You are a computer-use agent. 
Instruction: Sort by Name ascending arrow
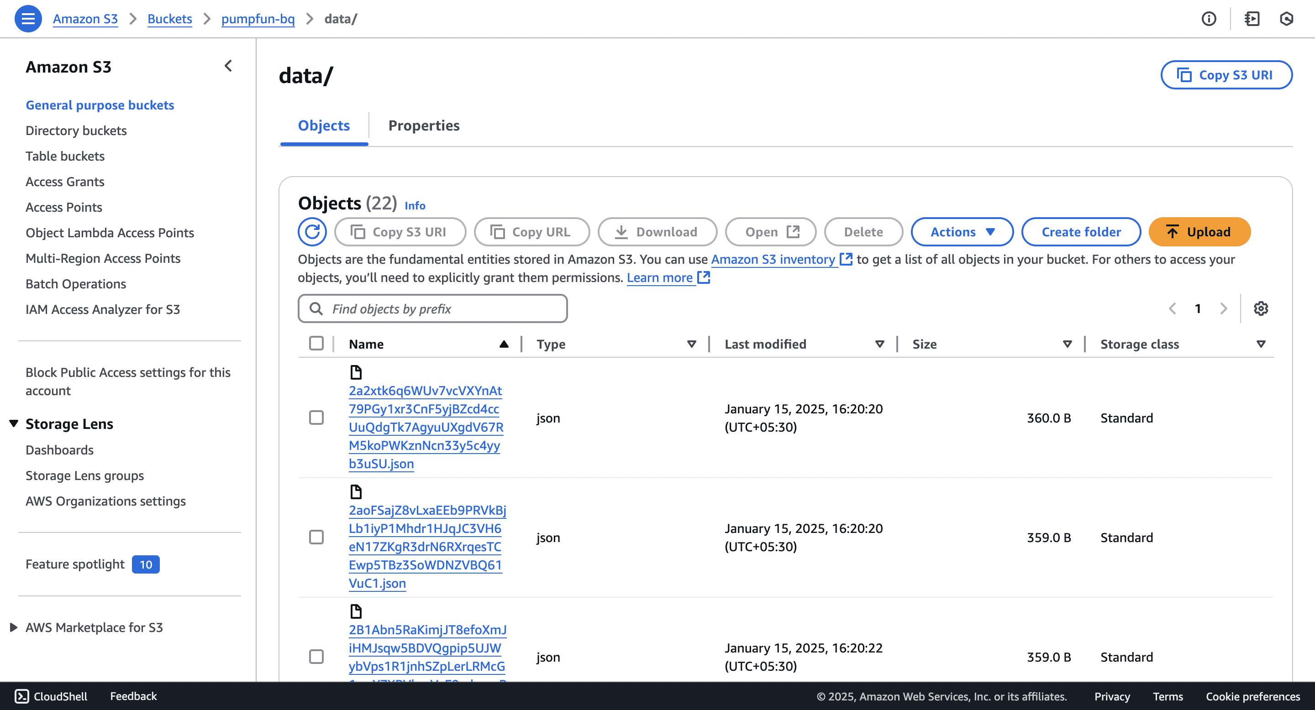503,345
